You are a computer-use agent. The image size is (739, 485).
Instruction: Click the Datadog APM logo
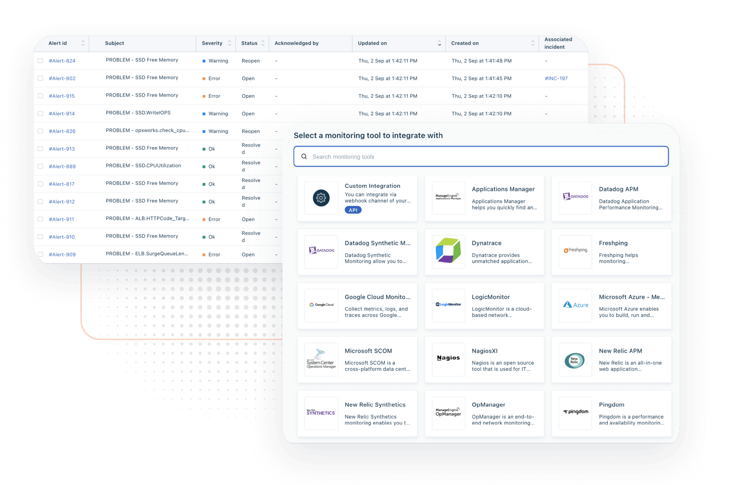pos(575,197)
